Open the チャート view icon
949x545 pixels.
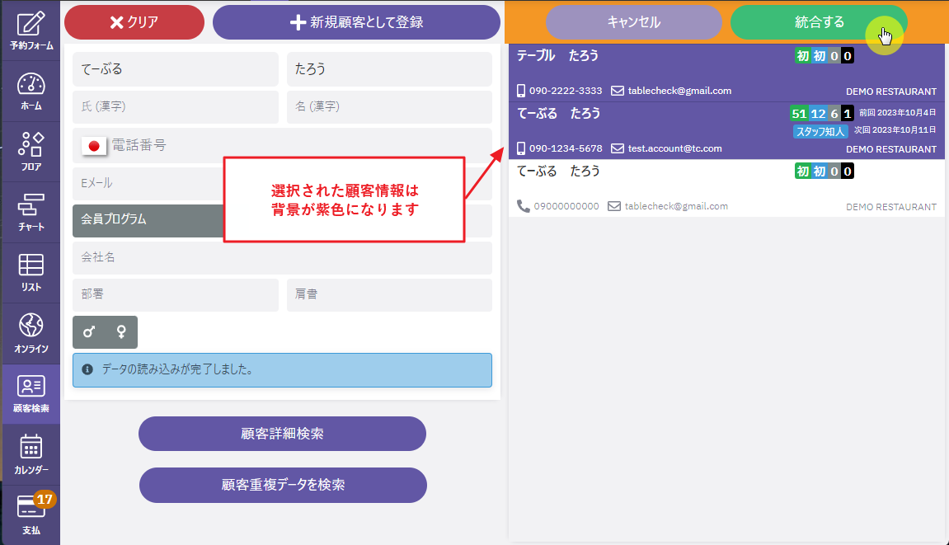[31, 211]
